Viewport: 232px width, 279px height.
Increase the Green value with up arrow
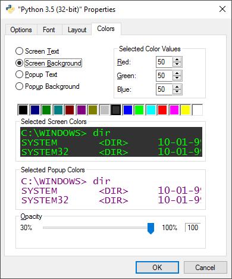click(x=177, y=73)
